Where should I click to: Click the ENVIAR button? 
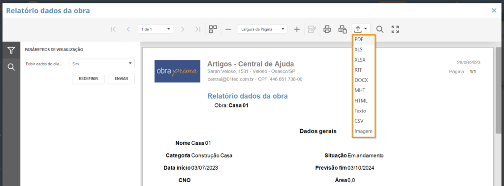coord(121,79)
